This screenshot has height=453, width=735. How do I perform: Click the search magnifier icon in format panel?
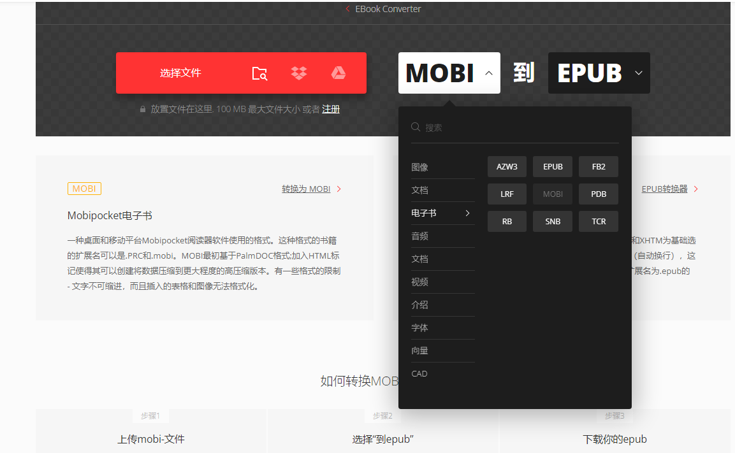(x=416, y=127)
